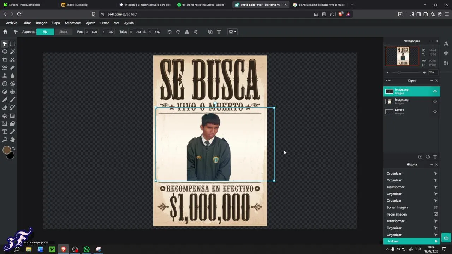The image size is (452, 254).
Task: Pick the Eraser tool
Action: [5, 108]
